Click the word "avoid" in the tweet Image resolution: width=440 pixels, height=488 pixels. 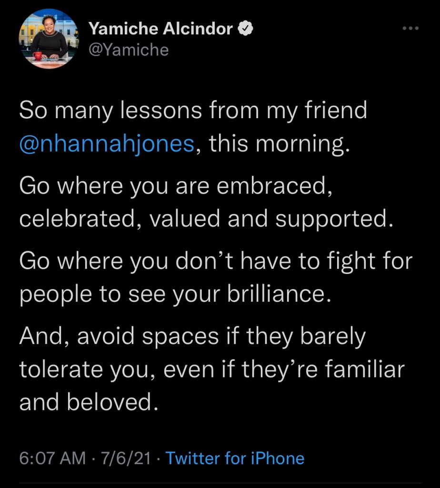[x=100, y=336]
